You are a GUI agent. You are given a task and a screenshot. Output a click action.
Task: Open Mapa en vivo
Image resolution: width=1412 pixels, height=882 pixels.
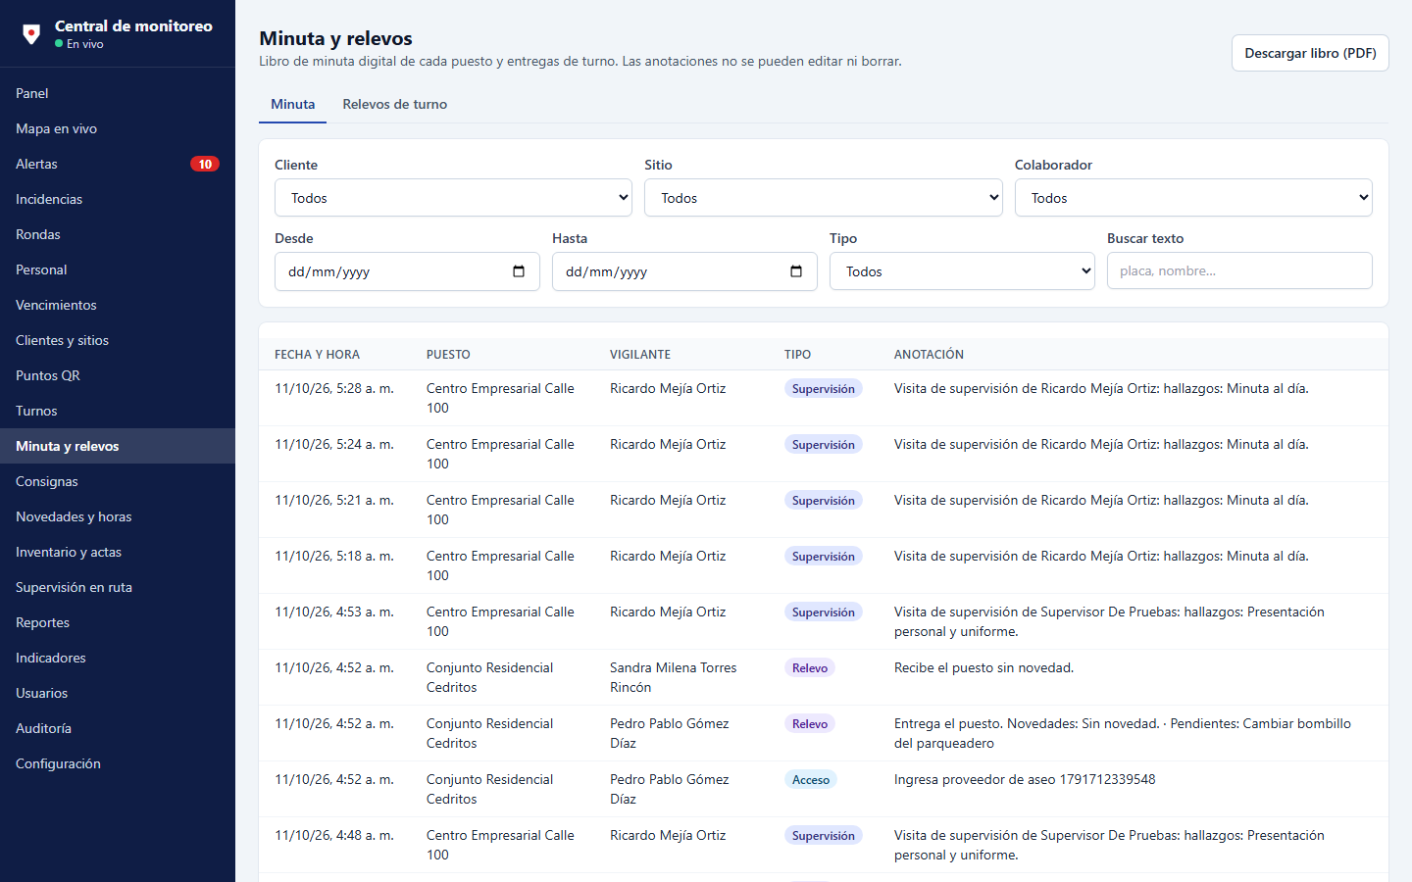tap(118, 128)
